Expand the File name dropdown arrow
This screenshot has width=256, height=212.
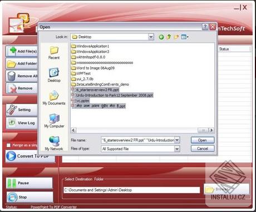click(177, 140)
